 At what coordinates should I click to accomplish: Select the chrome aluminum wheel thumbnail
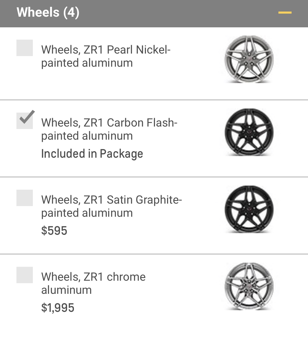click(249, 286)
